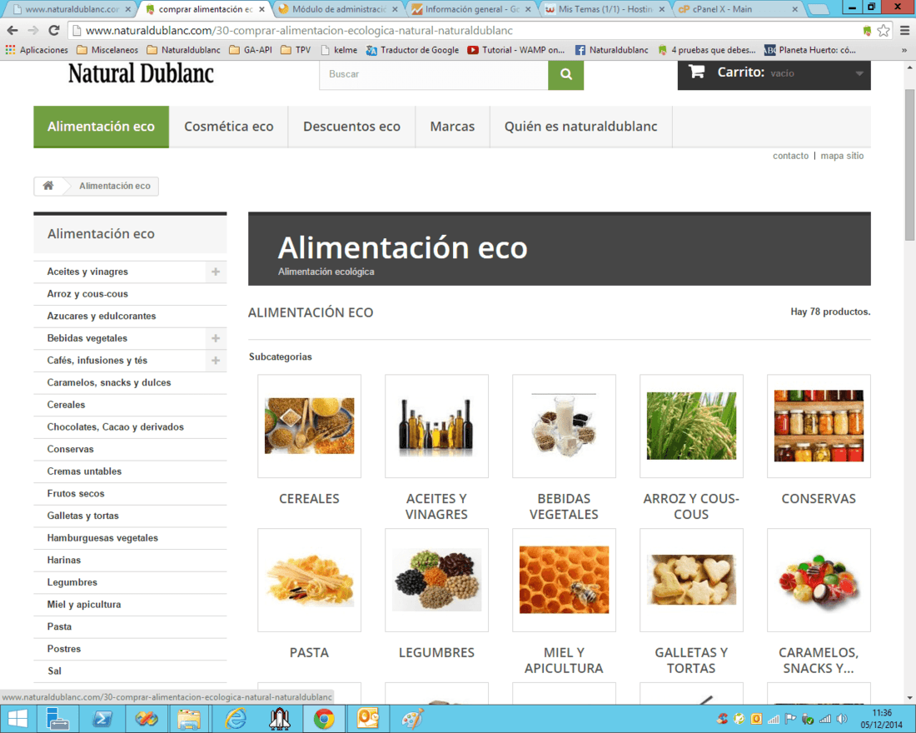The height and width of the screenshot is (733, 916).
Task: Open Windows Start button
Action: (17, 719)
